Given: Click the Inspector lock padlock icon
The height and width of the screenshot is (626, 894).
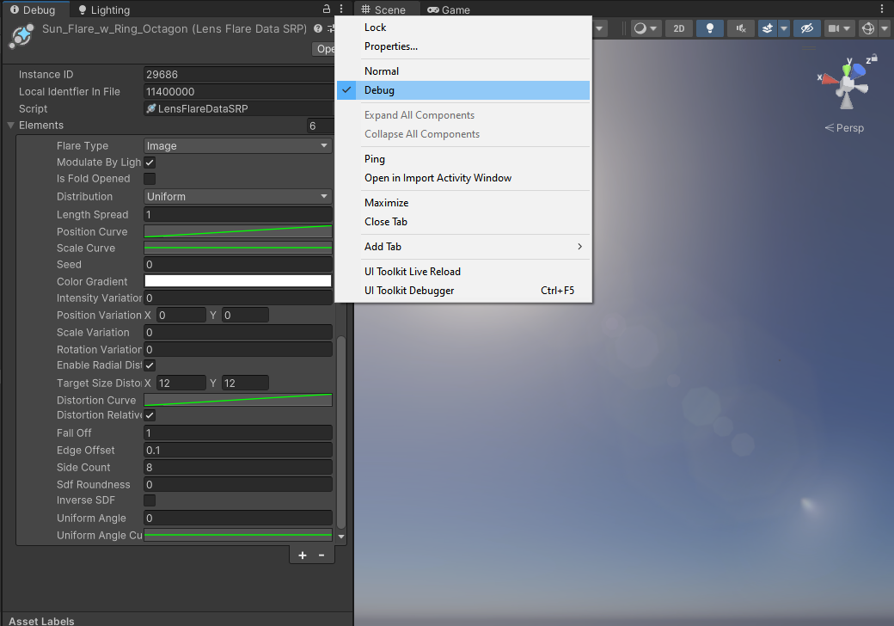Looking at the screenshot, I should point(325,8).
